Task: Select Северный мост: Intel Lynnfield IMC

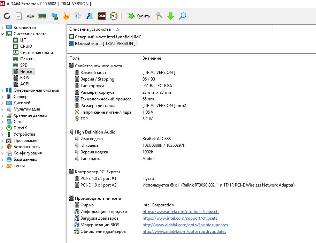Action: 108,37
